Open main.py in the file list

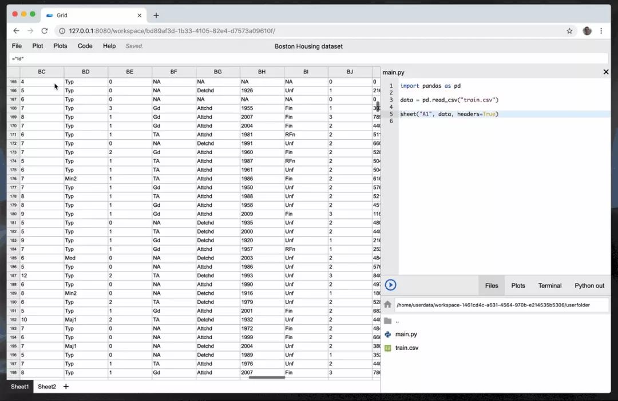coord(406,334)
